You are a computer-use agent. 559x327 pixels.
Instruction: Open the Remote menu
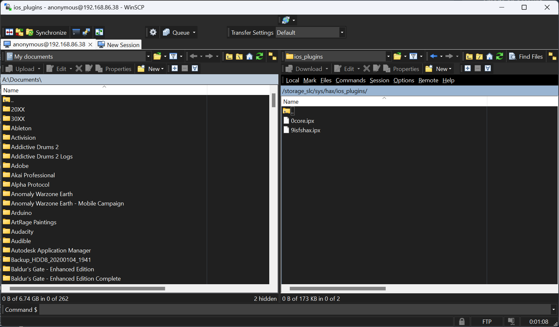click(x=428, y=80)
